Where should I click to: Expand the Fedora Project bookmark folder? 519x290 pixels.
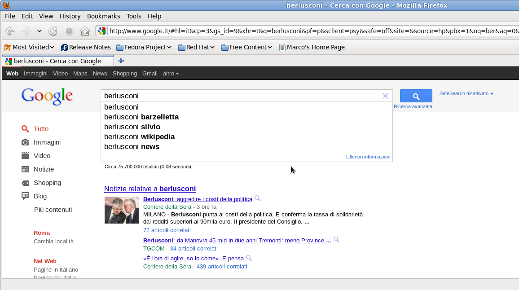coord(144,47)
